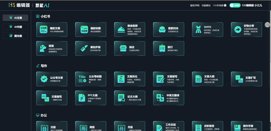Viewport: 271px width, 131px height.
Task: Click the 写作 section heading
Action: [44, 66]
